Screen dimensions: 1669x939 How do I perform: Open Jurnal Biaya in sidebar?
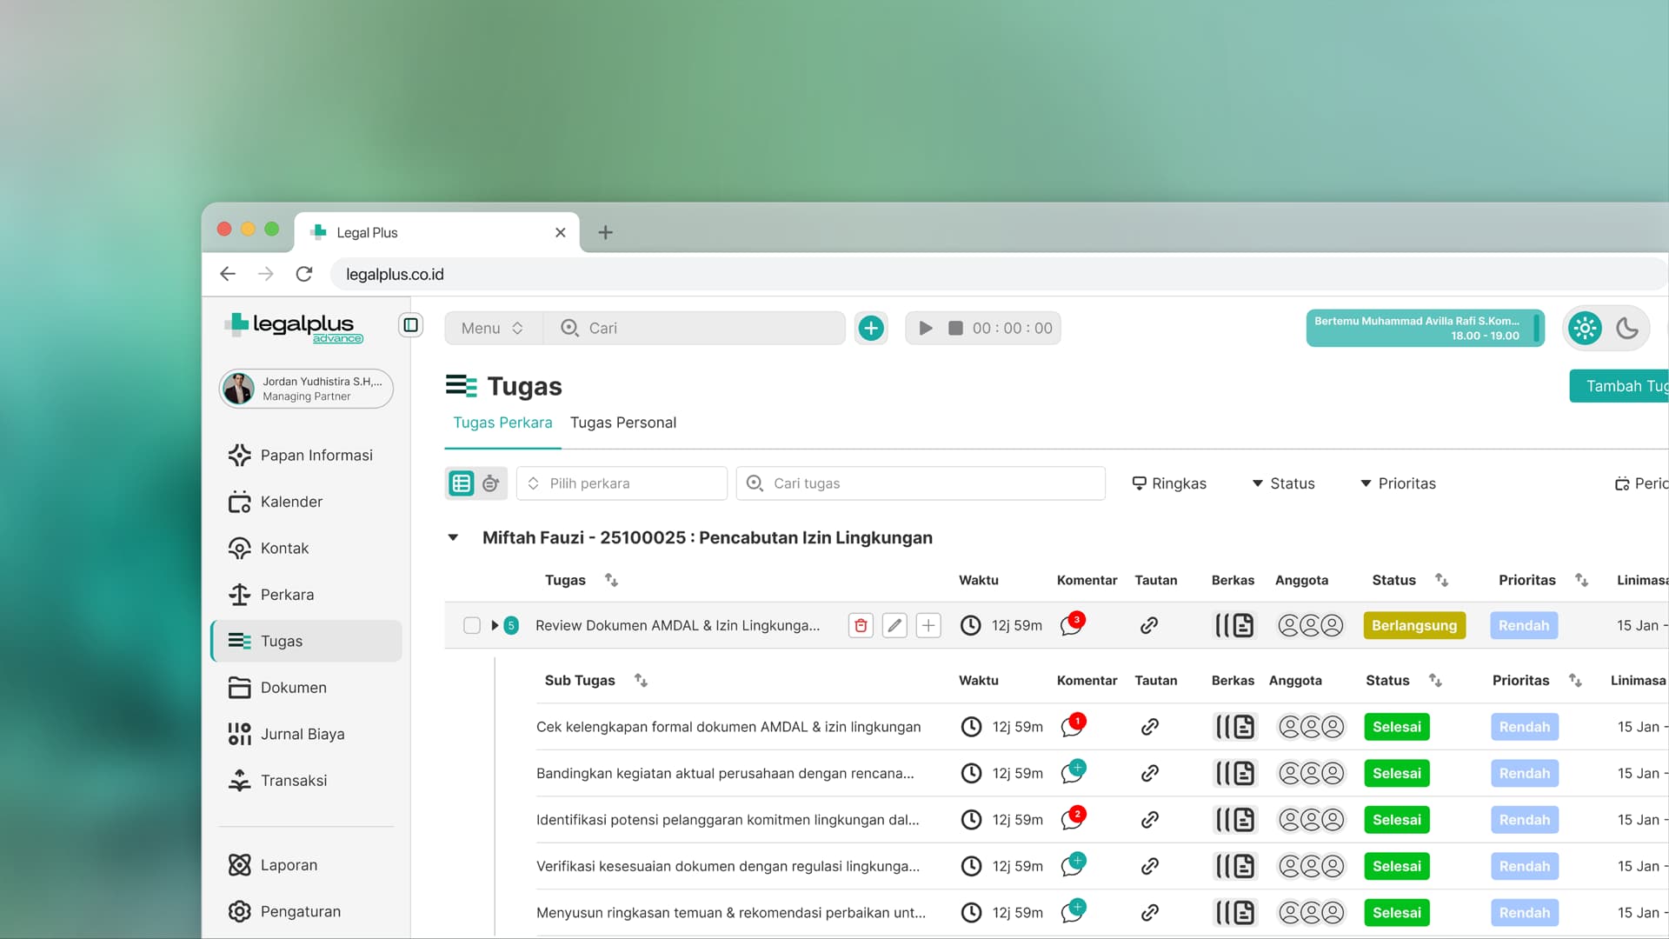tap(303, 734)
